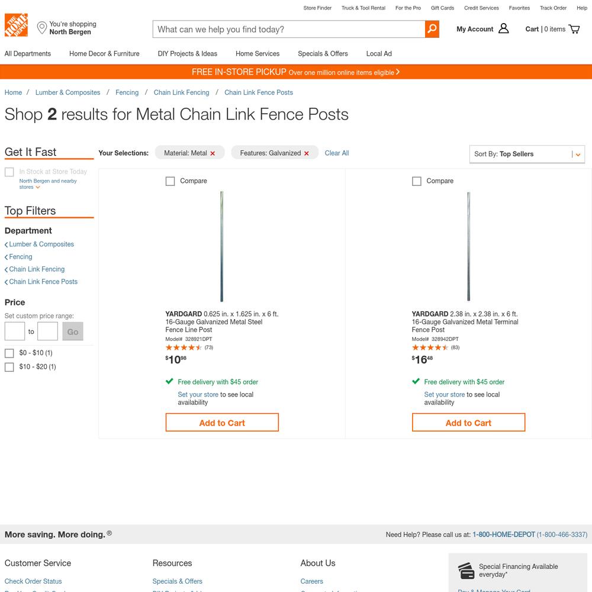Select the $0 - $10 price checkbox
Screen dimensions: 592x592
[x=9, y=353]
